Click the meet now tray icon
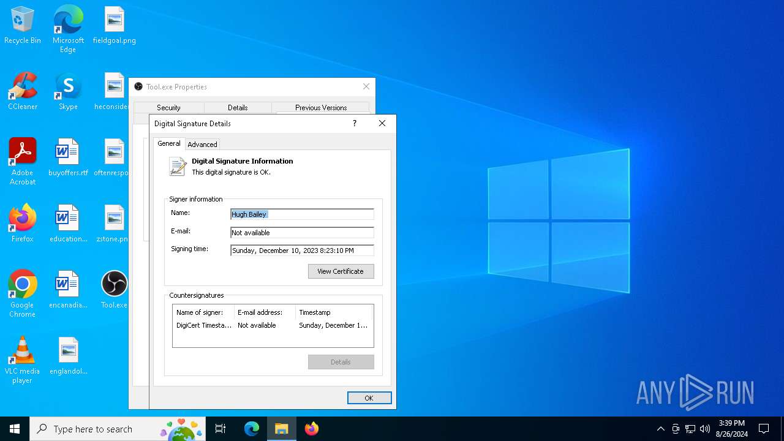 coord(676,429)
